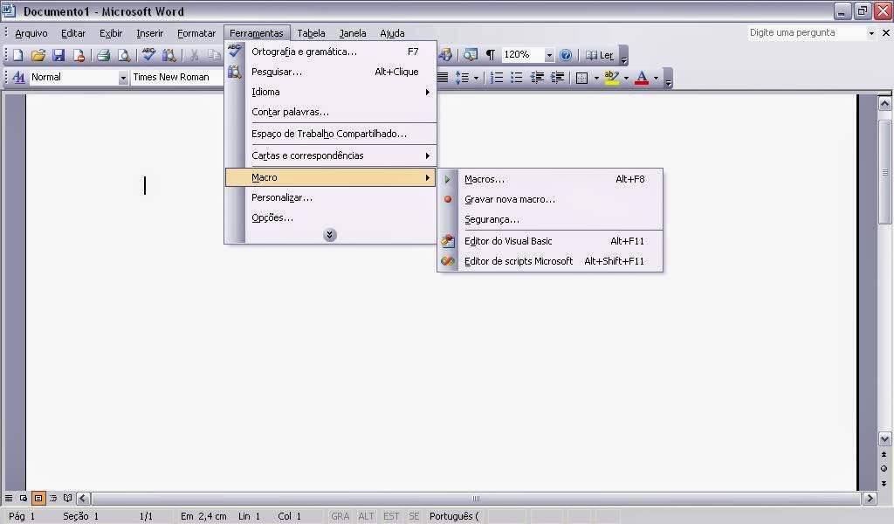This screenshot has width=894, height=524.
Task: Open the Formatar menu
Action: tap(196, 33)
